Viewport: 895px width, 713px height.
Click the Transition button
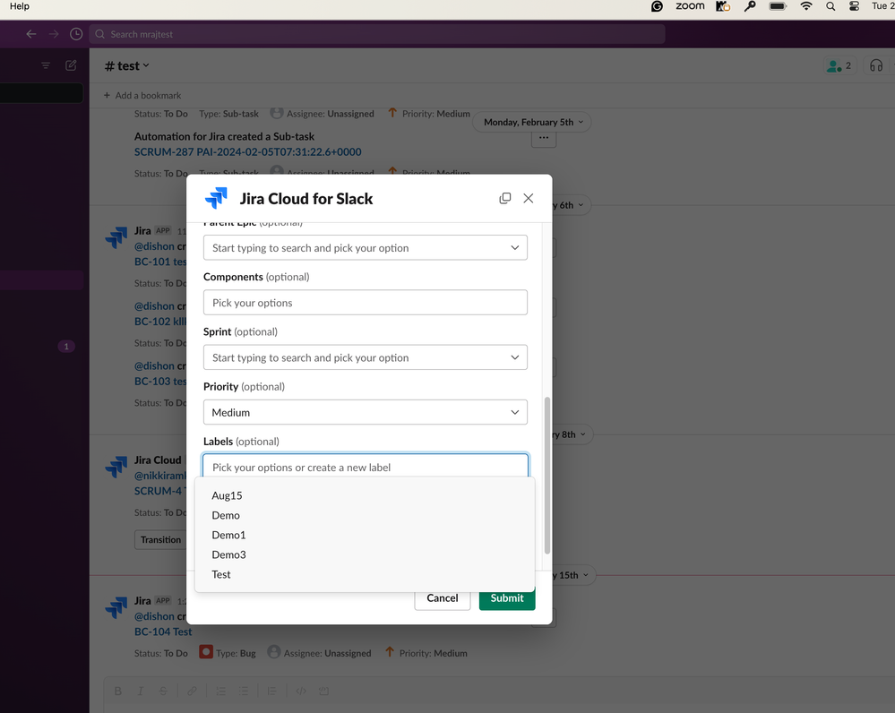[x=161, y=539]
